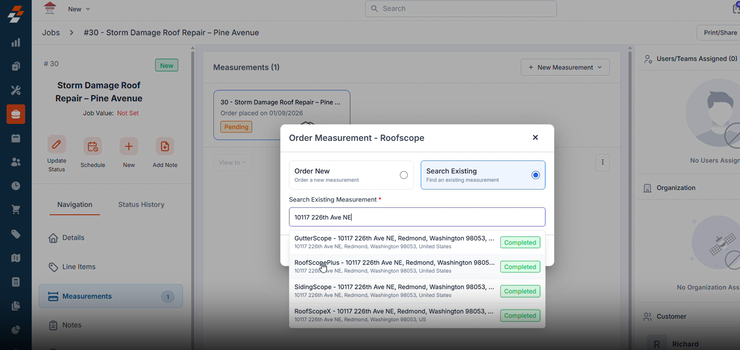
Task: Select the Search Existing radio option
Action: pos(535,175)
